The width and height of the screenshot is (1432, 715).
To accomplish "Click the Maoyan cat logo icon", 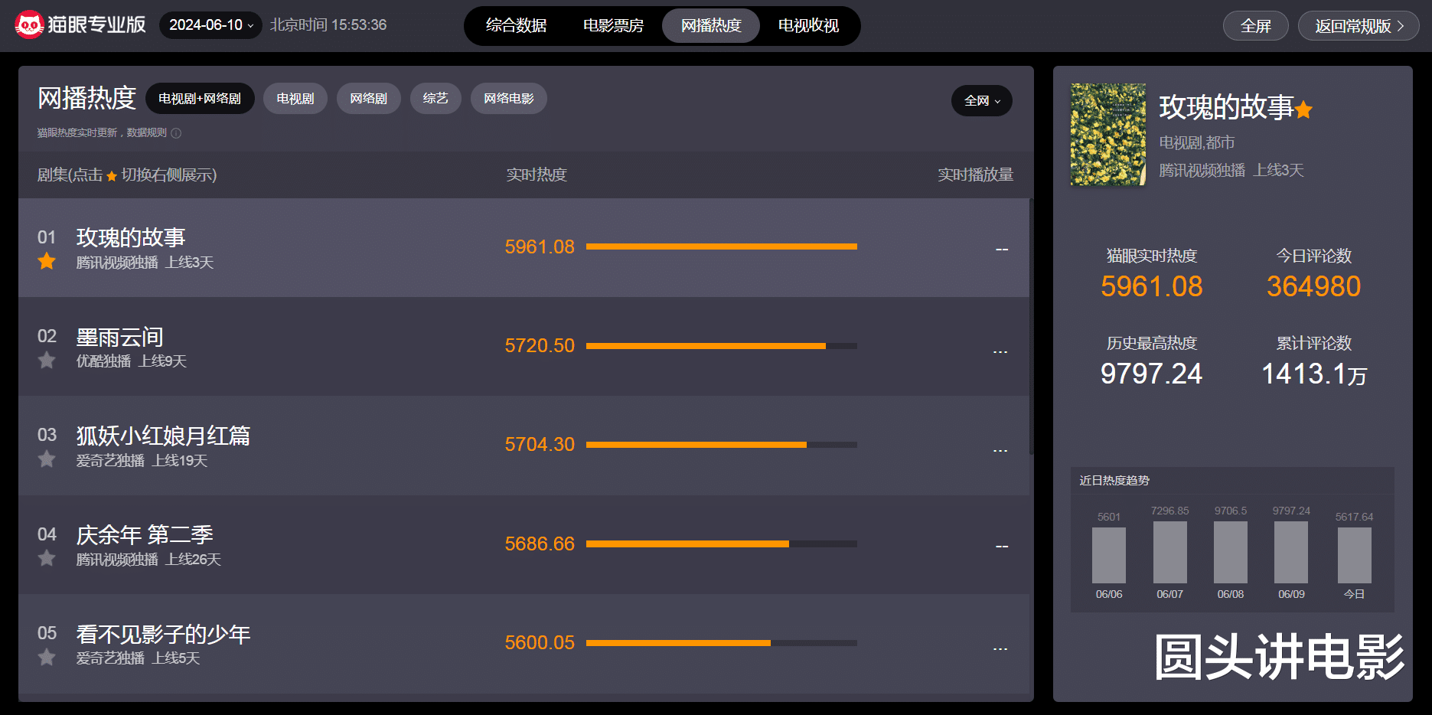I will [29, 25].
